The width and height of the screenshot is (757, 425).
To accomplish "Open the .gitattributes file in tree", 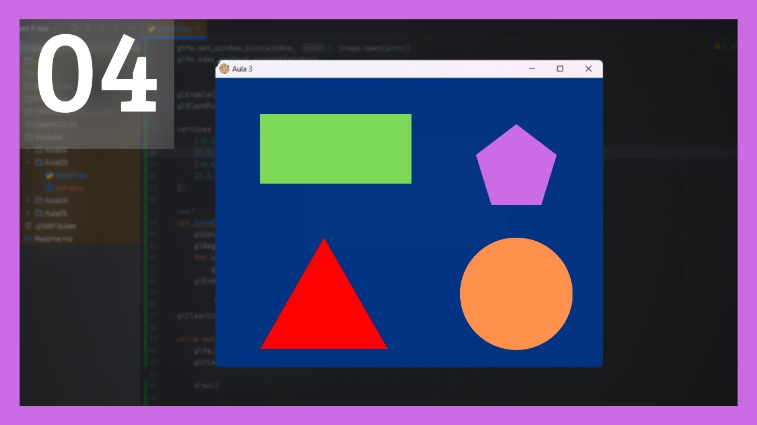I will (x=50, y=225).
